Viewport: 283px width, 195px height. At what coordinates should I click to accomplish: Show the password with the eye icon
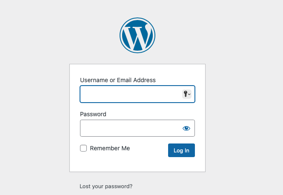click(186, 128)
